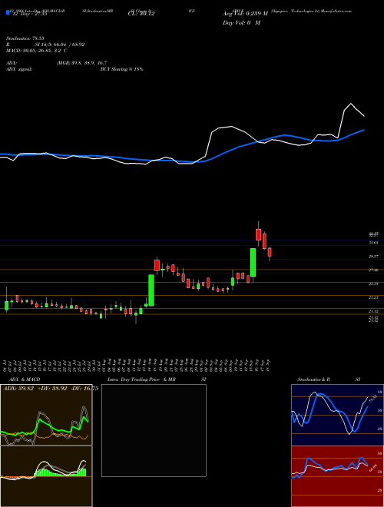Click the white line's peak in the upper chart
The image size is (384, 507).
coord(351,104)
